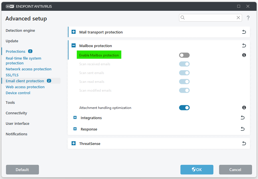This screenshot has width=258, height=179.
Task: Toggle Scan modified emails switch
Action: pyautogui.click(x=184, y=90)
